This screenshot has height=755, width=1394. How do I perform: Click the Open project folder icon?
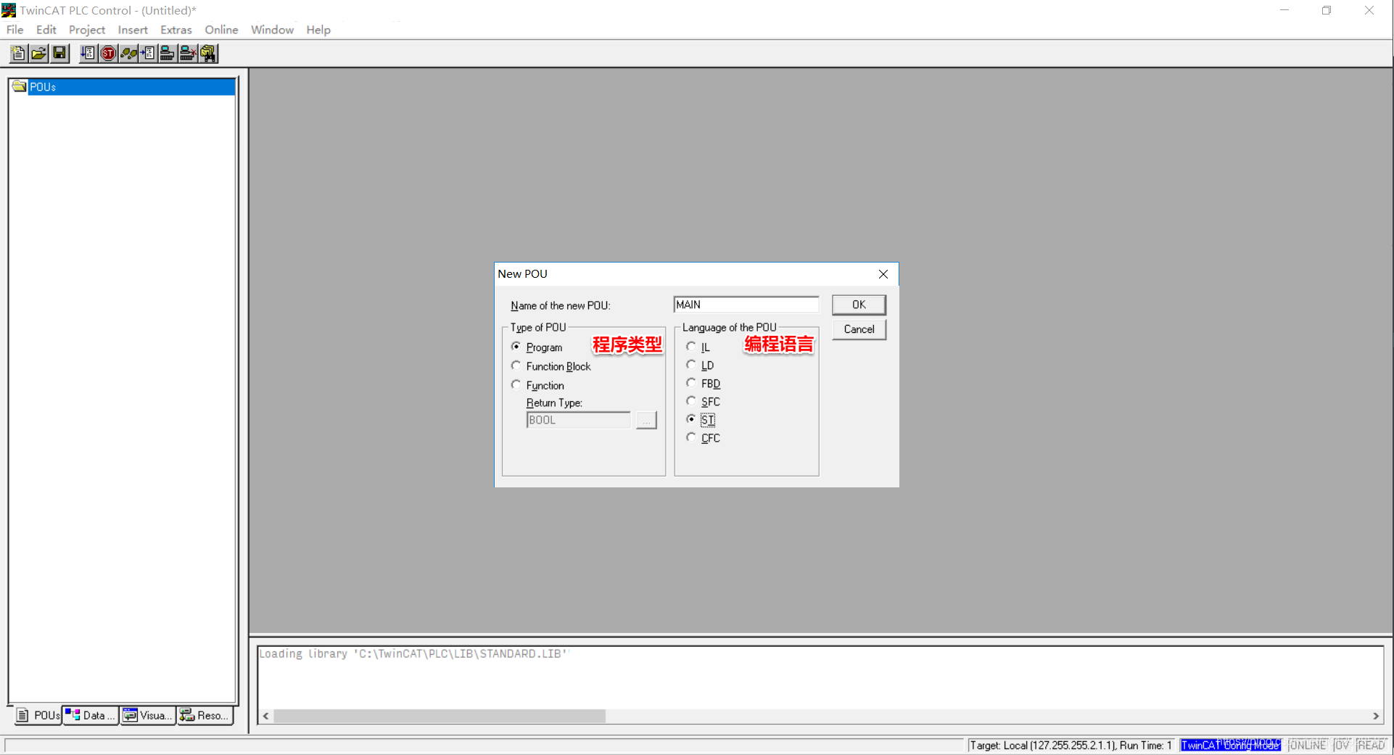click(x=38, y=53)
